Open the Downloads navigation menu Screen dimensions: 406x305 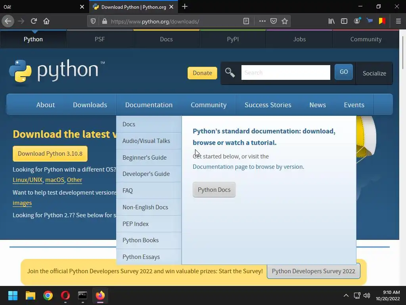coord(90,105)
